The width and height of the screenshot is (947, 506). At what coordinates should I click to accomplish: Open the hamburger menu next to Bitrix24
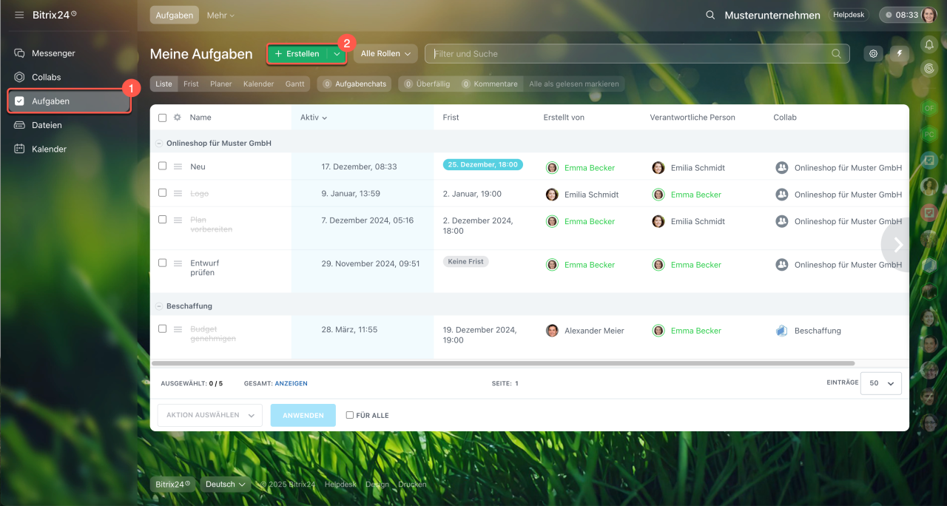click(19, 15)
